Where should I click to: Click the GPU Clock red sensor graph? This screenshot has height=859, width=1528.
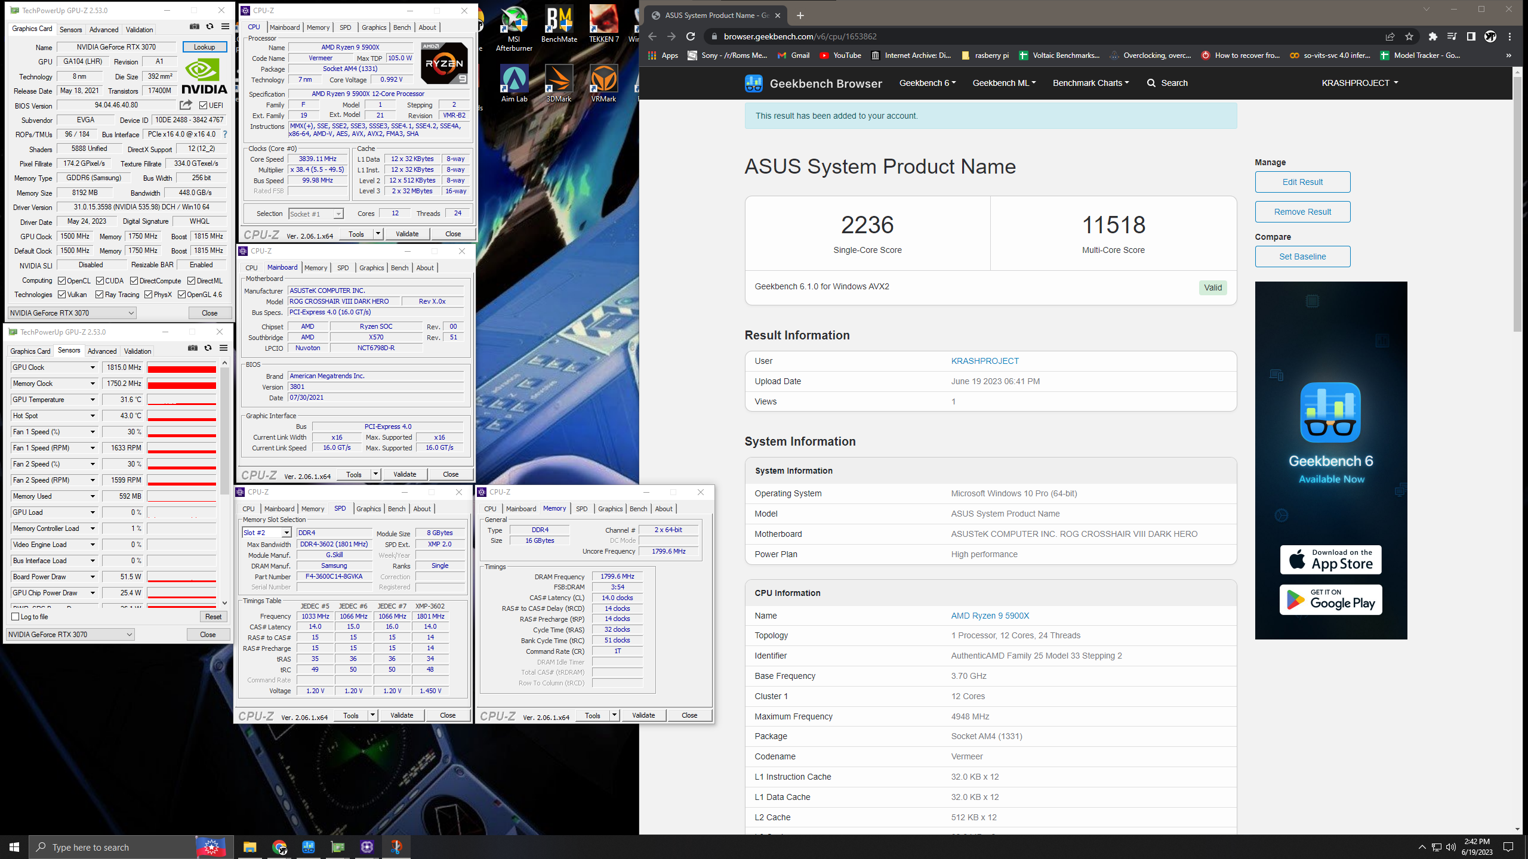tap(182, 367)
